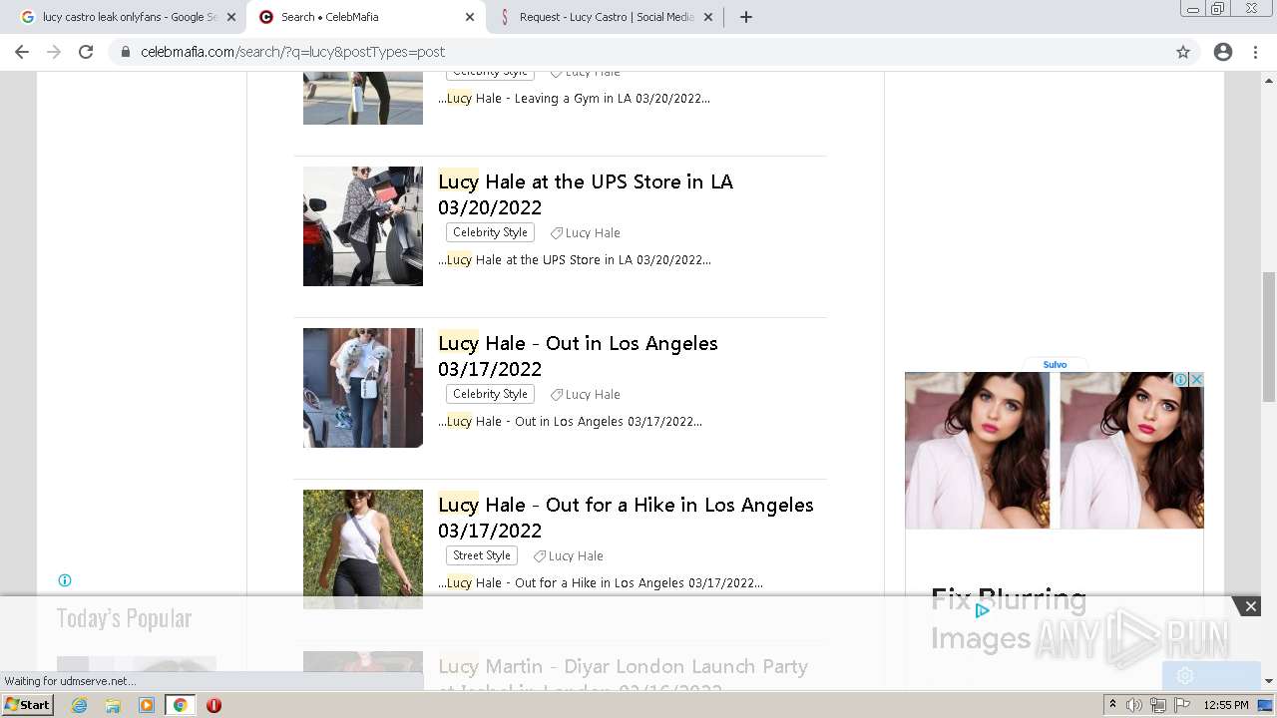Open the Out in Los Angeles thumbnail

pyautogui.click(x=363, y=388)
